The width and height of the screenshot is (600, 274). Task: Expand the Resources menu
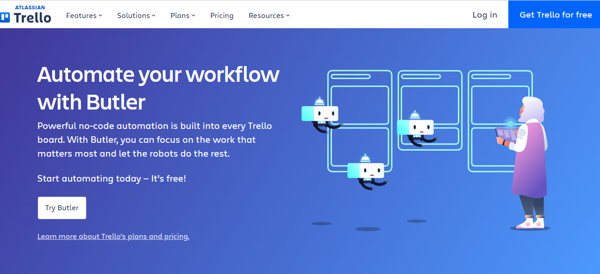(269, 15)
